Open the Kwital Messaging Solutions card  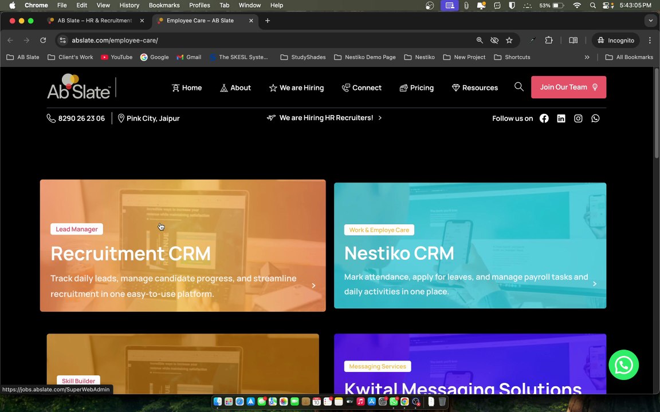click(x=470, y=364)
